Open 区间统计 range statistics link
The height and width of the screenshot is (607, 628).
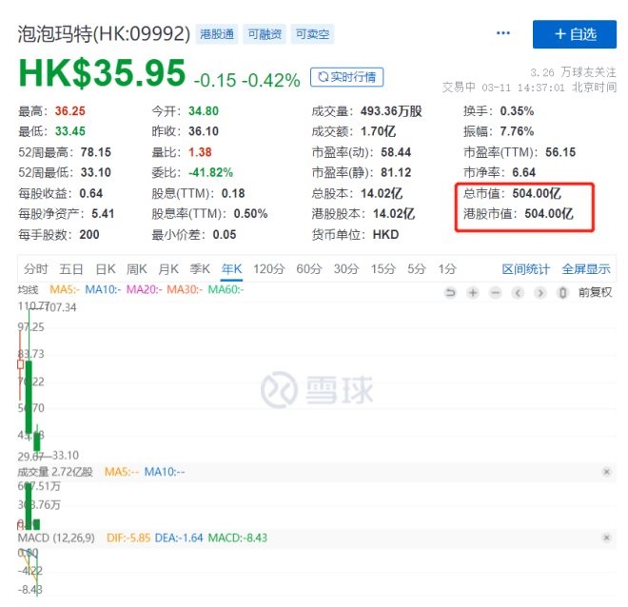(526, 269)
